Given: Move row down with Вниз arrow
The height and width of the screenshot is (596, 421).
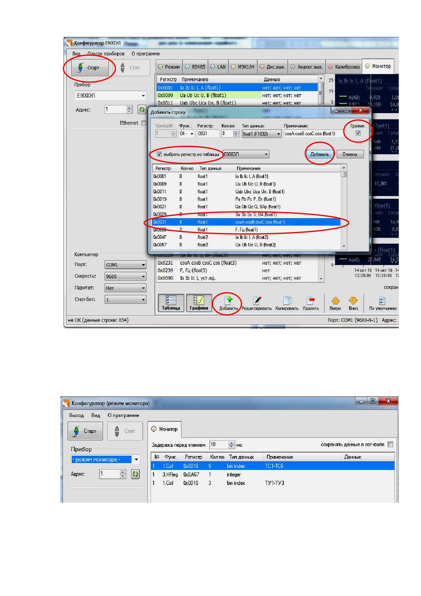Looking at the screenshot, I should [x=353, y=303].
